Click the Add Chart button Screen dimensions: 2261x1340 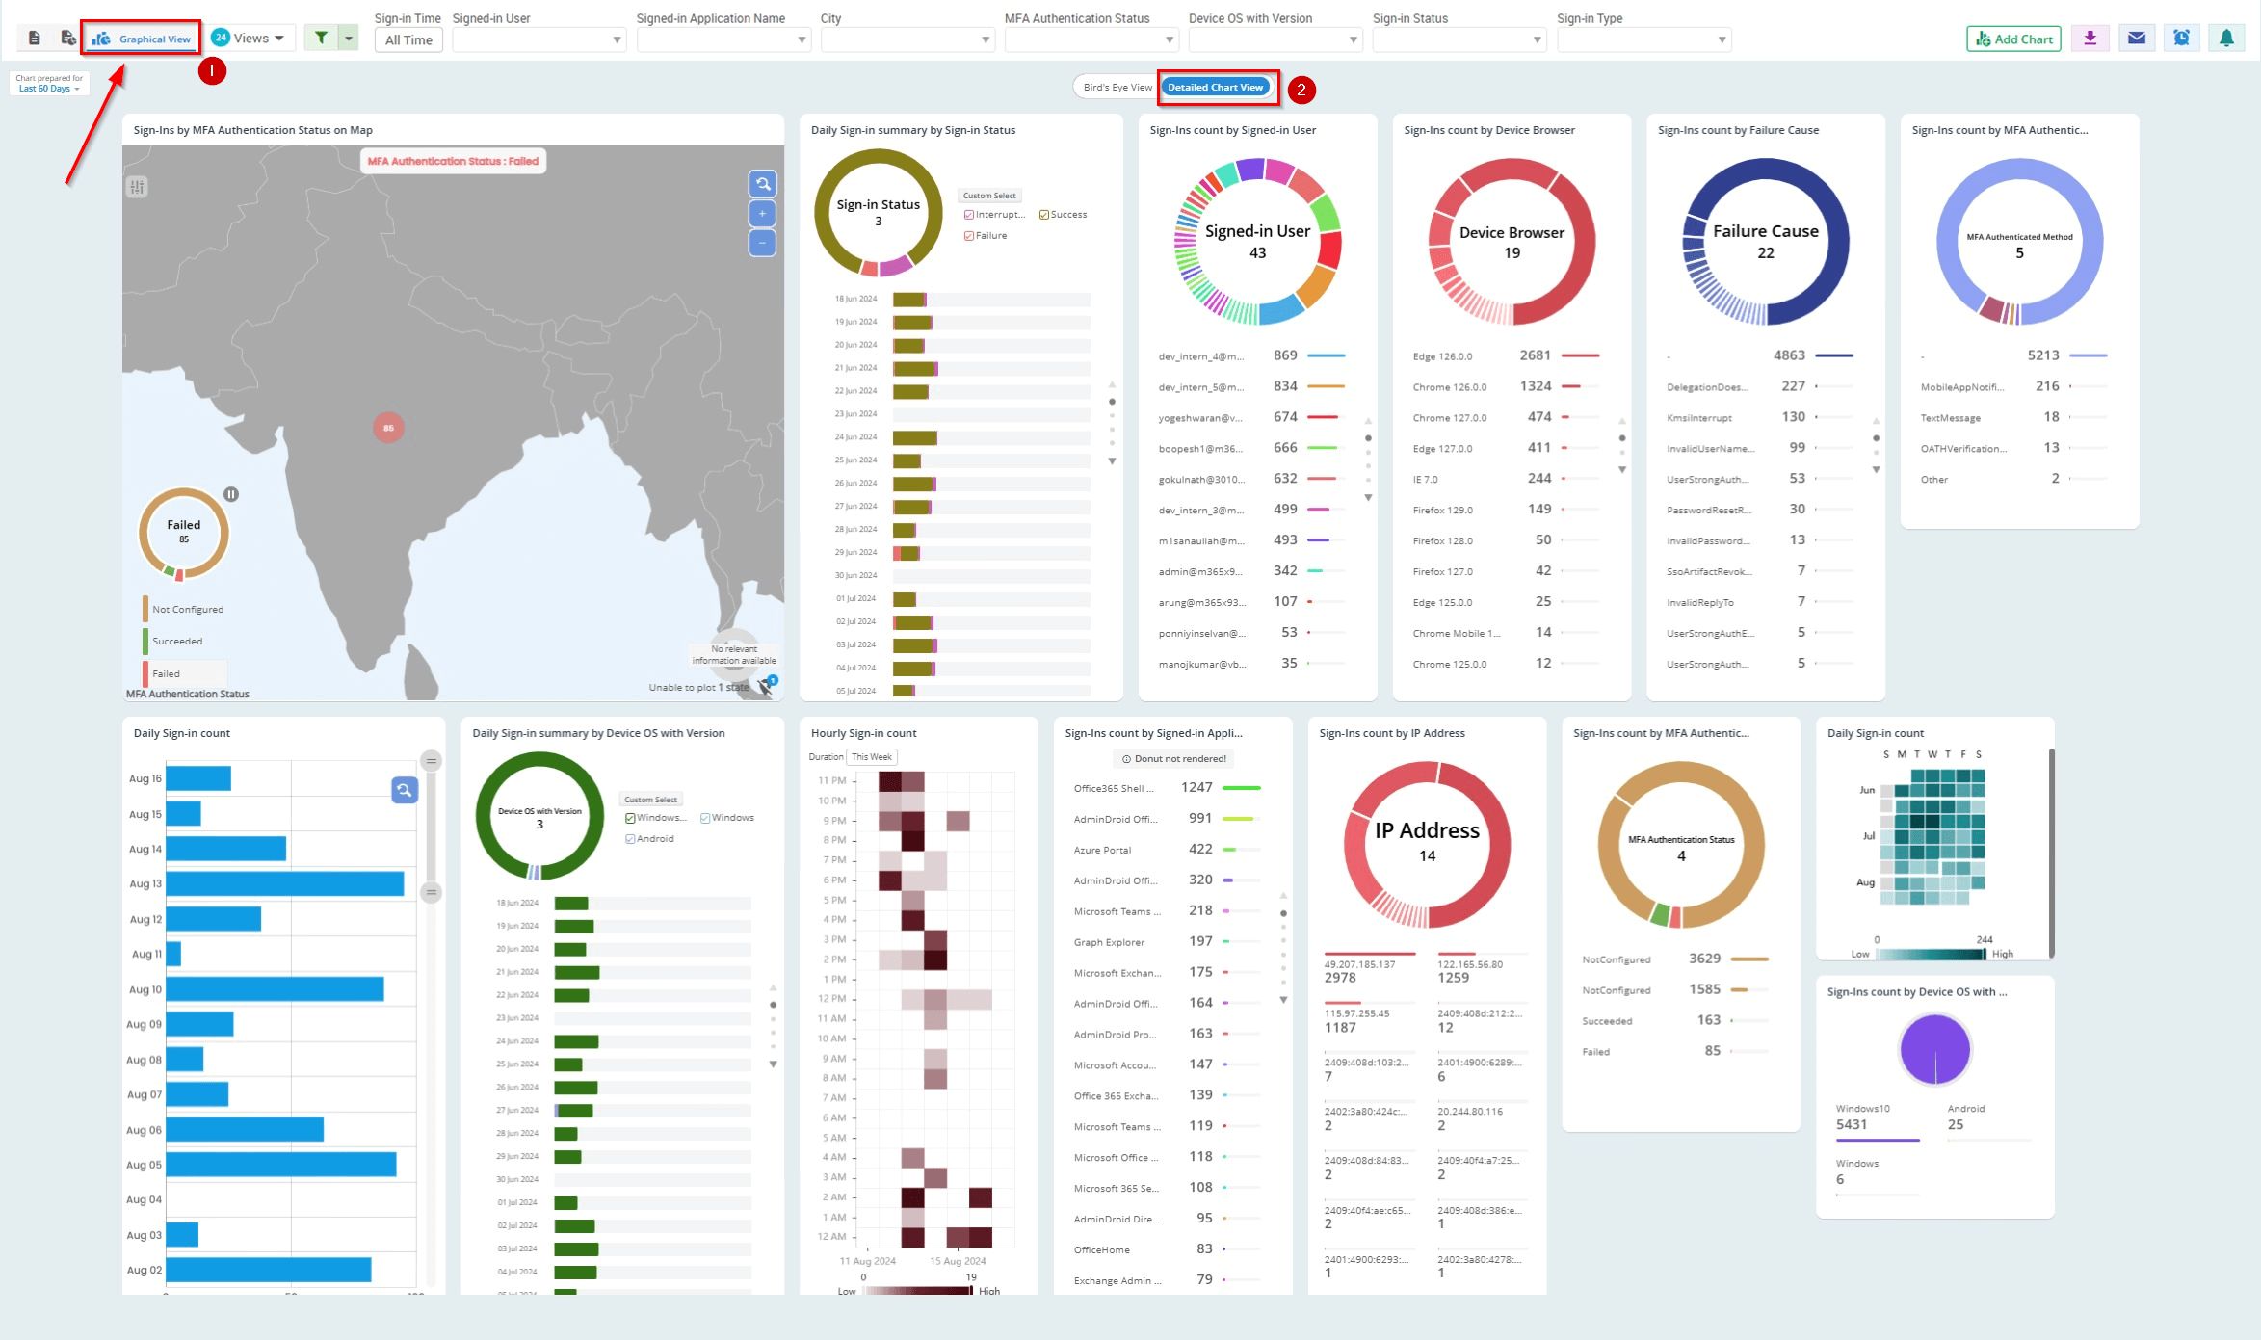tap(2013, 34)
